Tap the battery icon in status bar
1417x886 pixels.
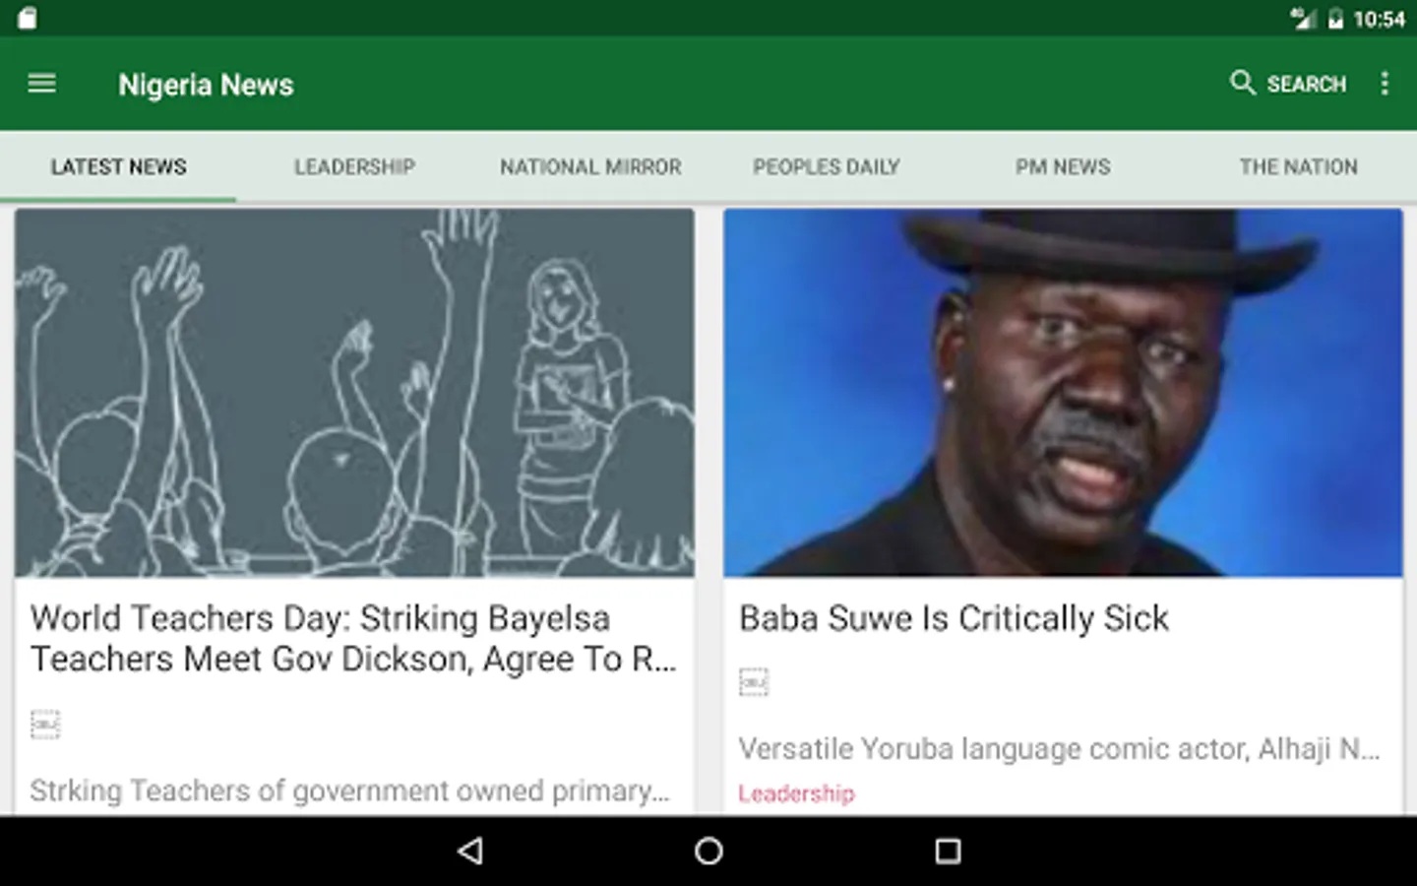[1335, 19]
